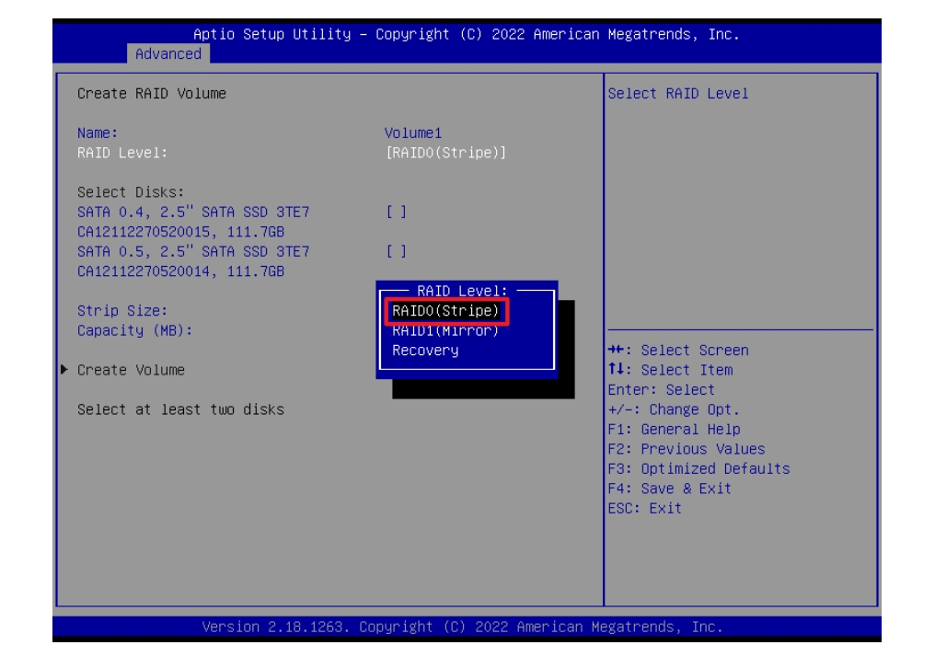Image resolution: width=935 pixels, height=668 pixels.
Task: Click the arrow beside Create Volume
Action: (63, 370)
